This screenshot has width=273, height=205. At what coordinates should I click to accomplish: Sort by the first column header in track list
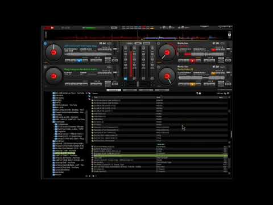tap(124, 97)
